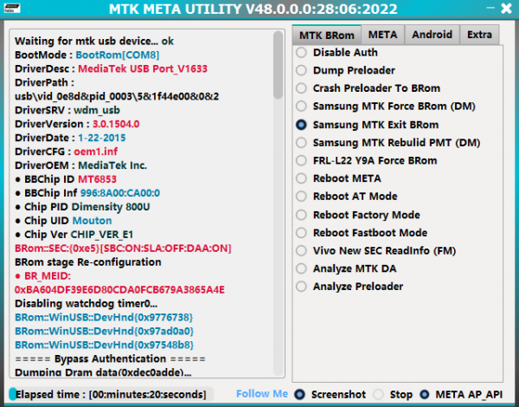This screenshot has width=519, height=407.
Task: Open the Extra tab
Action: [x=479, y=35]
